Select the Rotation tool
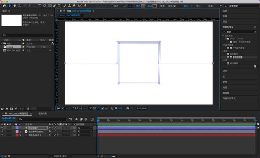260x158 pixels. pos(40,6)
